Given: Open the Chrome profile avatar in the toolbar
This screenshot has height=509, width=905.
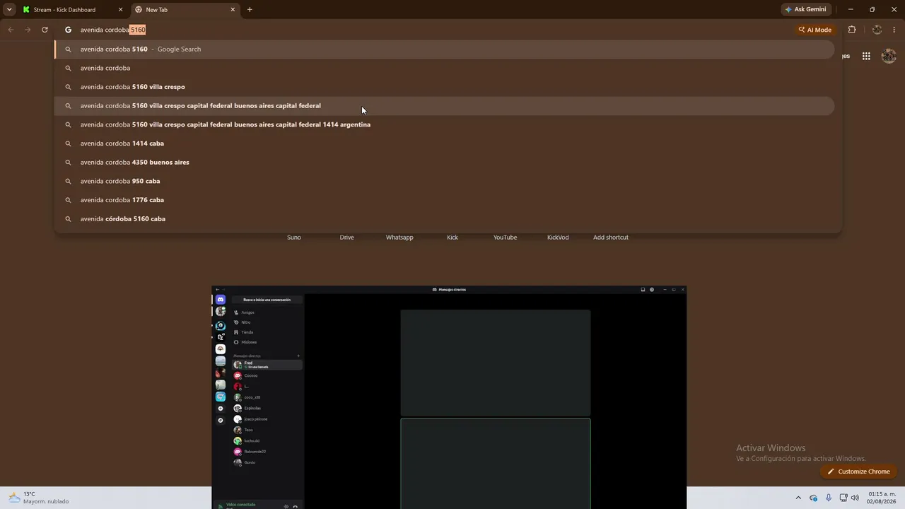Looking at the screenshot, I should (877, 30).
